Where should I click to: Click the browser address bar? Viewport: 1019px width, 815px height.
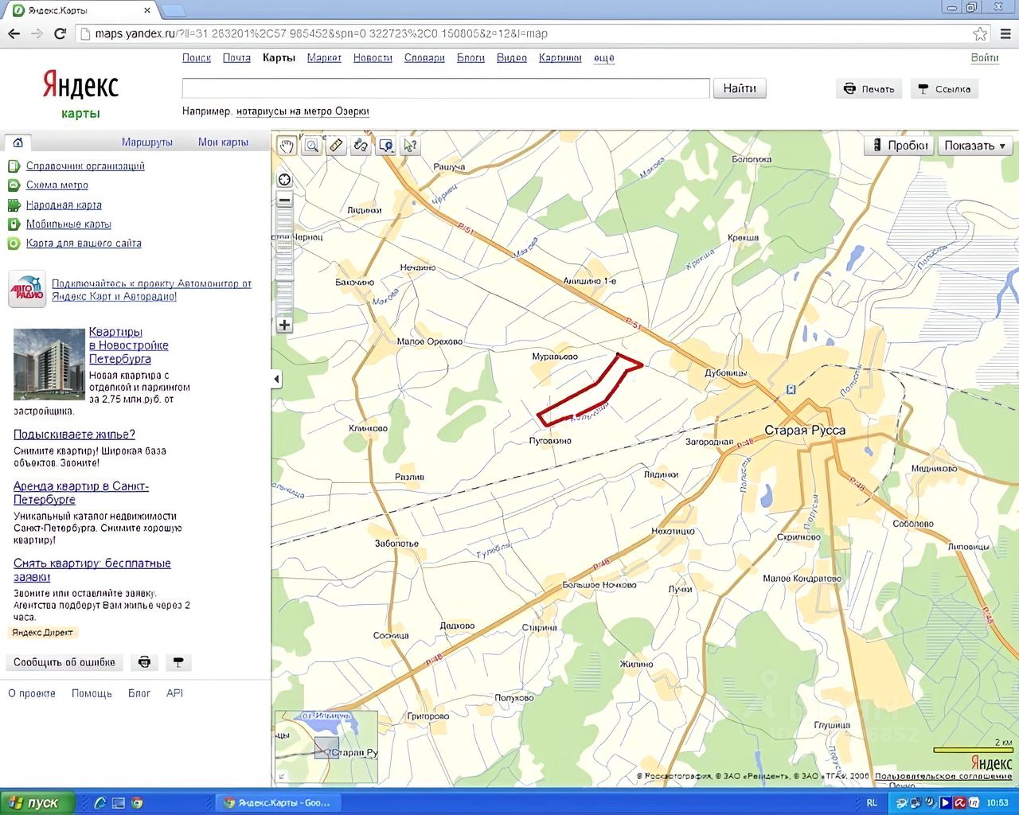point(524,33)
